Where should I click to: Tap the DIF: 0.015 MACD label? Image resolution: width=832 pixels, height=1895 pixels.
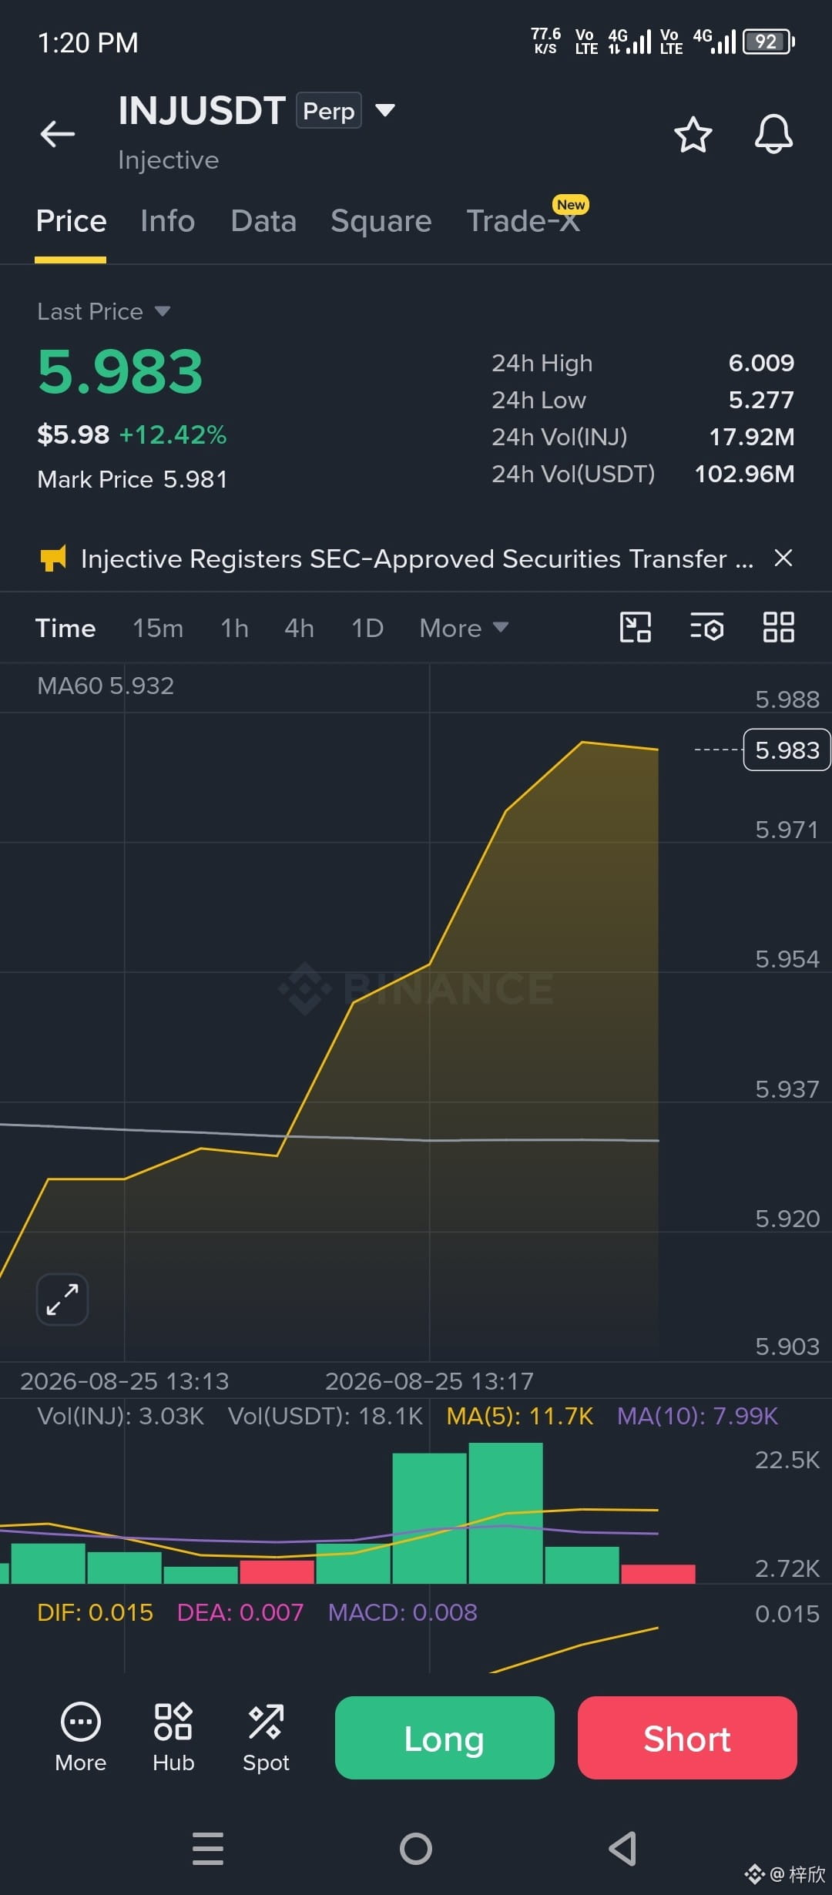[x=95, y=1612]
